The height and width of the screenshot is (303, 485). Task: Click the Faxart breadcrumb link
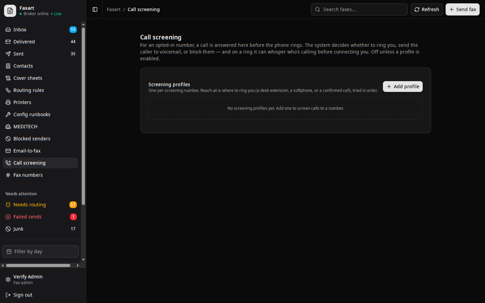114,9
